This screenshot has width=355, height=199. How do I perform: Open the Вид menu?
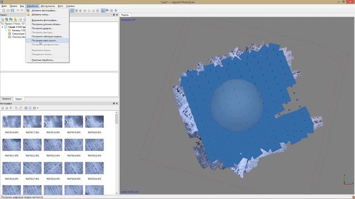pyautogui.click(x=22, y=6)
